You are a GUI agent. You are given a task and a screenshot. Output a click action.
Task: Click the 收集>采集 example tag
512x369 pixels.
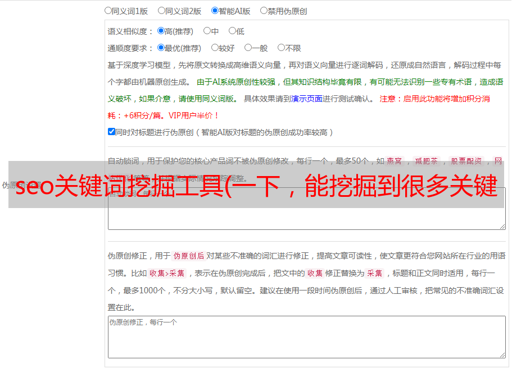(x=167, y=273)
